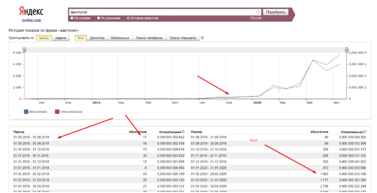
Task: Click the absolute value 472
Action: (x=325, y=168)
